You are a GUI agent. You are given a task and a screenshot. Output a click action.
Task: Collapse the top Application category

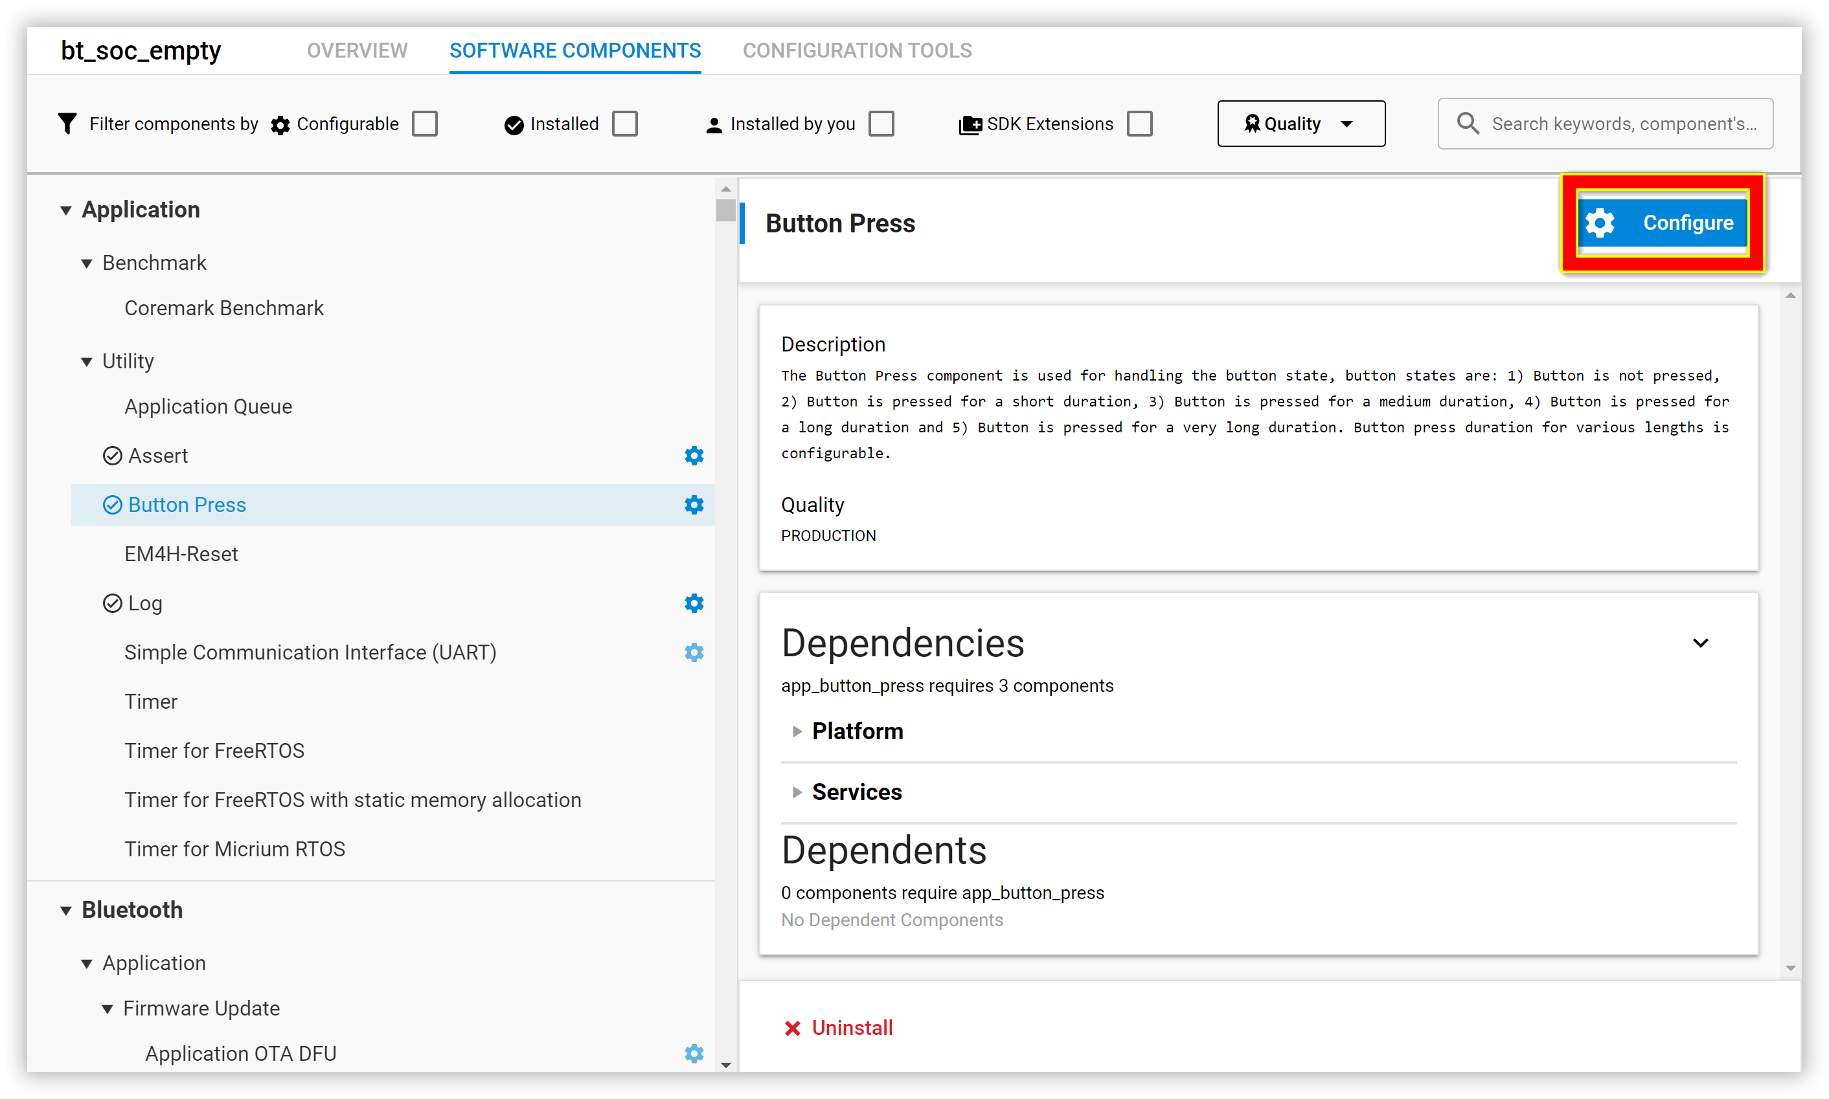coord(66,211)
